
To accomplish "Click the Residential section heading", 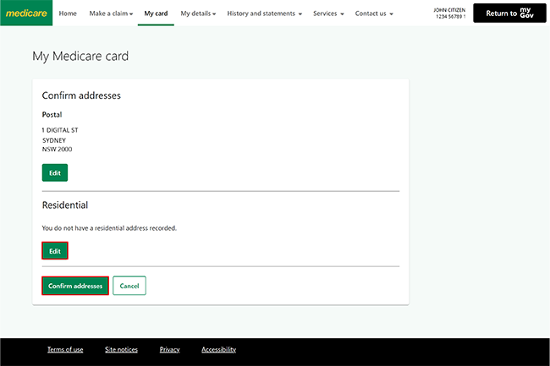I will [x=65, y=205].
